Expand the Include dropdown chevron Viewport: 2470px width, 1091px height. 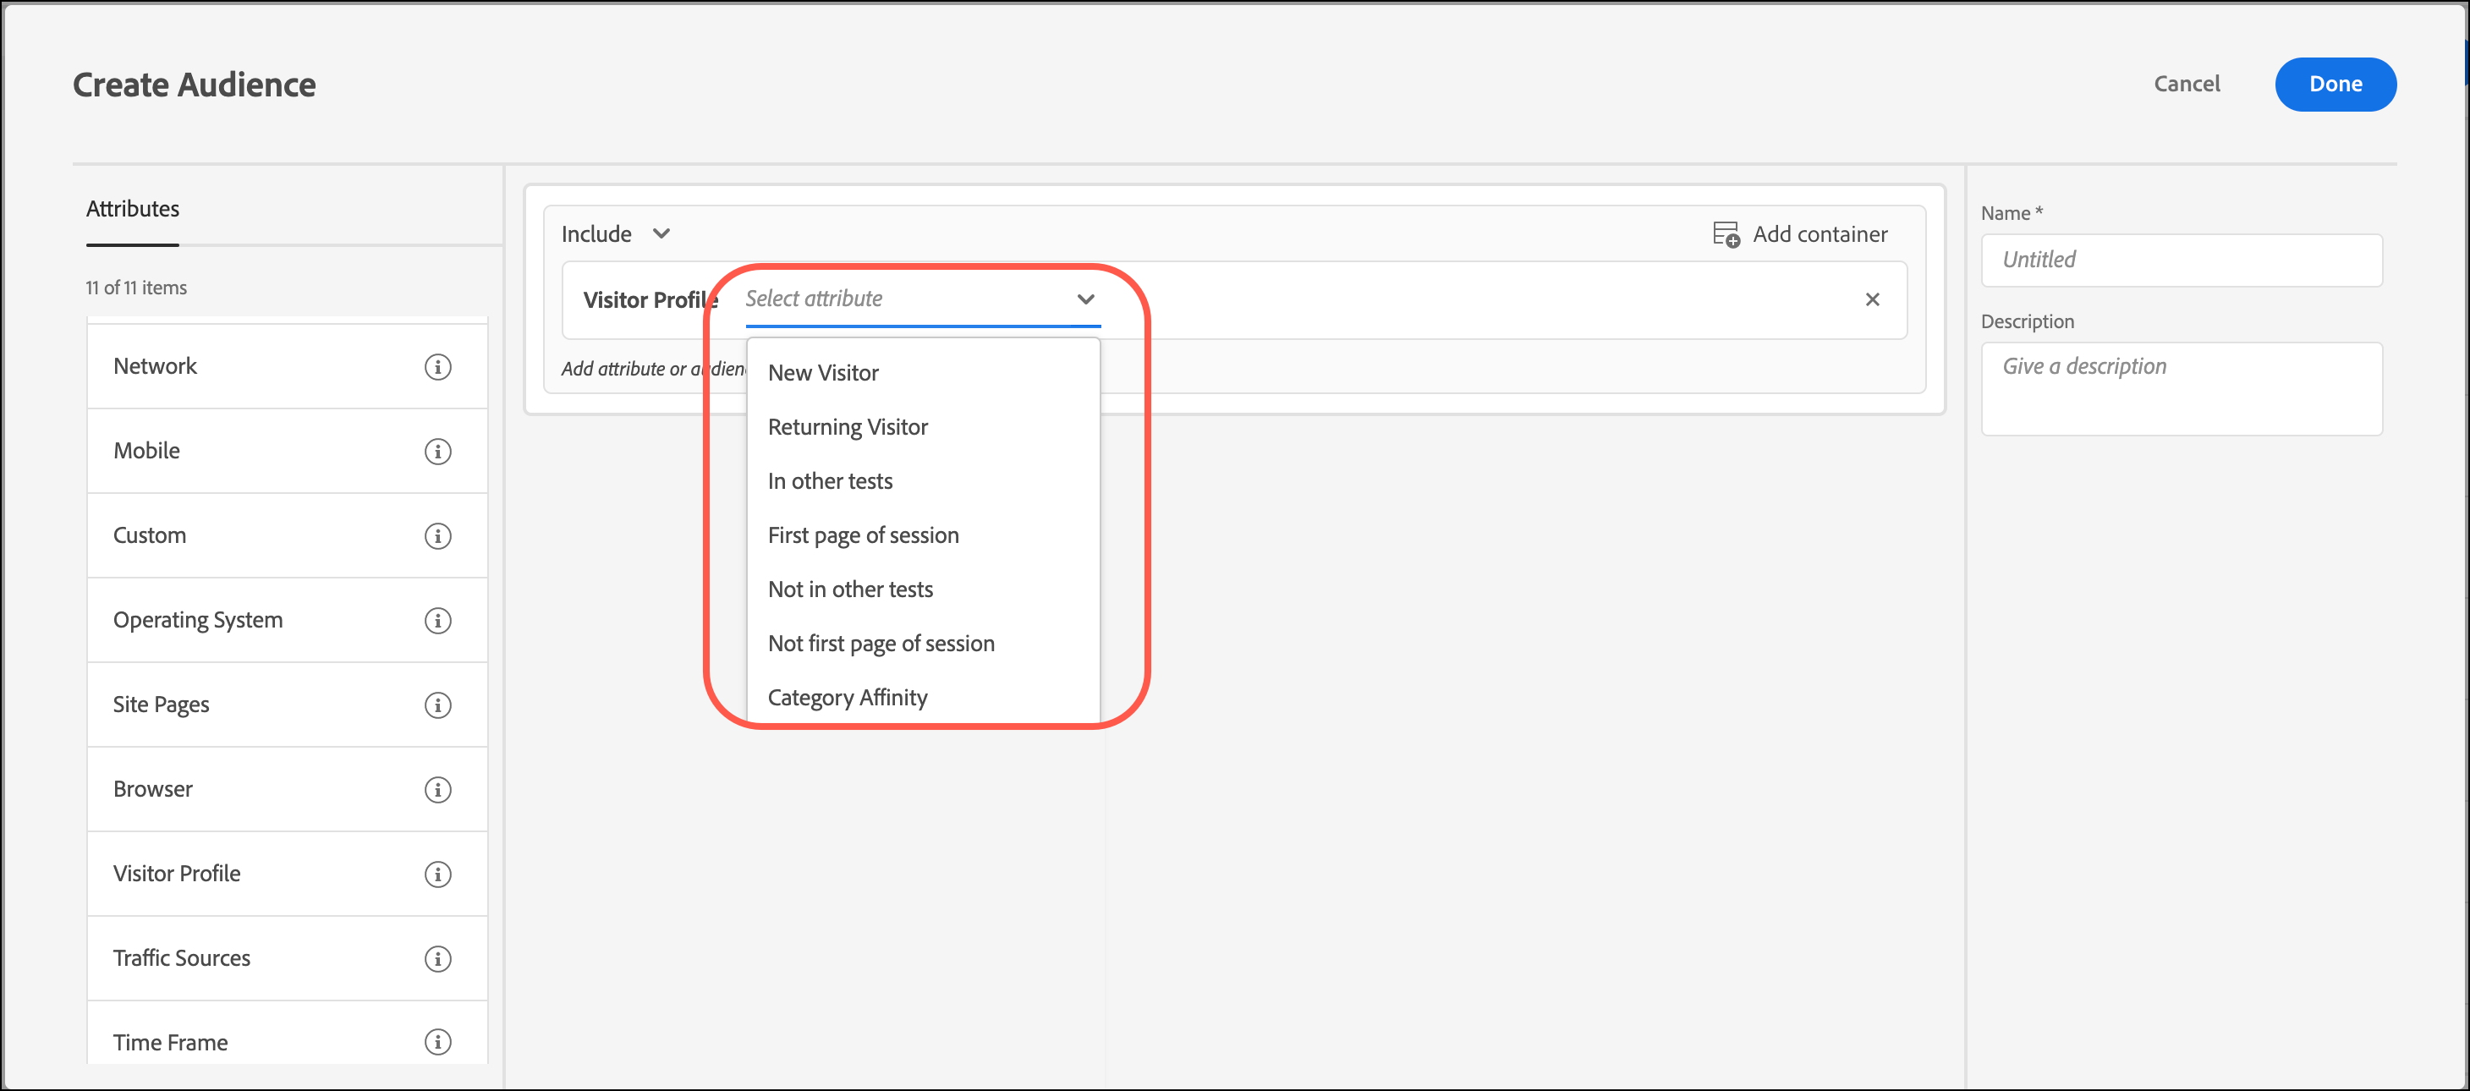tap(661, 234)
